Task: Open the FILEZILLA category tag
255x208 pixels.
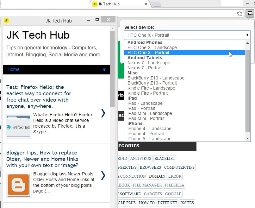Action: coord(174,185)
